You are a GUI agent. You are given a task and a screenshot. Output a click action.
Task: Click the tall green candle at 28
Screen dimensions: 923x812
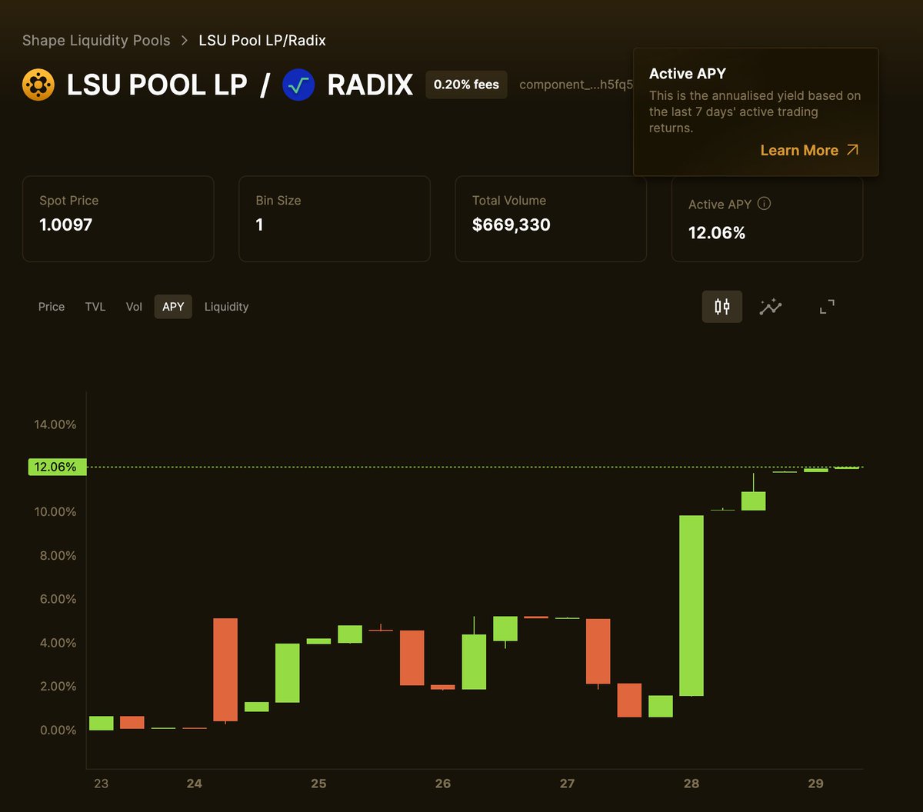(691, 606)
